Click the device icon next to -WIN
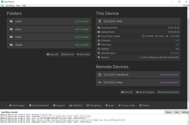This screenshot has width=189, height=125. [100, 21]
